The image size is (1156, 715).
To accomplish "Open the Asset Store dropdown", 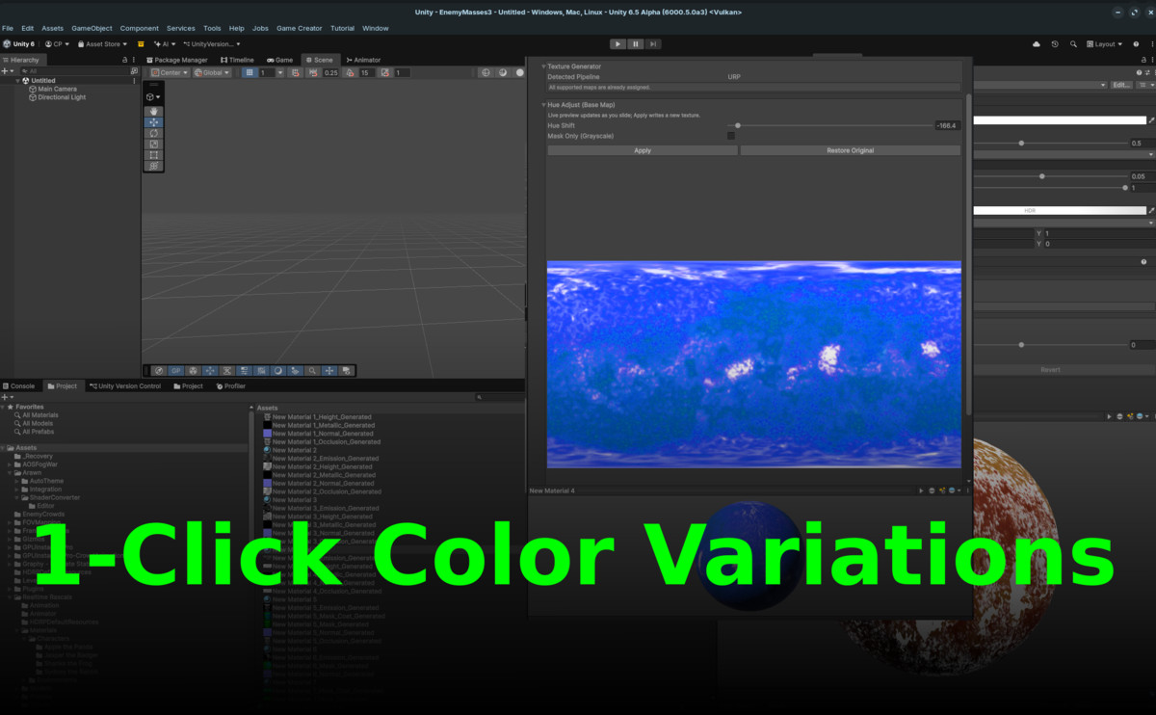I will coord(103,43).
